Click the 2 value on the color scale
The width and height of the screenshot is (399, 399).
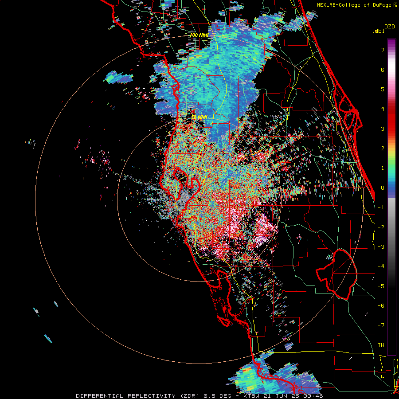point(383,148)
